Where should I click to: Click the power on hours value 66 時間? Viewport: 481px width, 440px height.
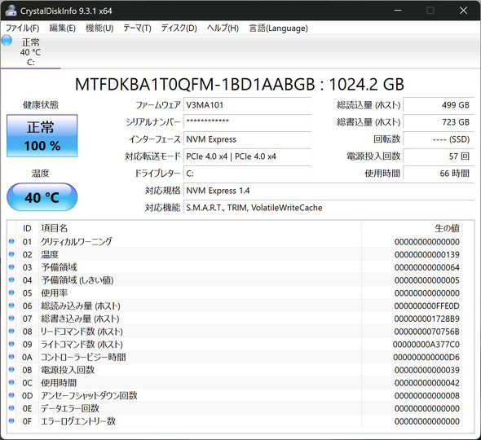439,174
